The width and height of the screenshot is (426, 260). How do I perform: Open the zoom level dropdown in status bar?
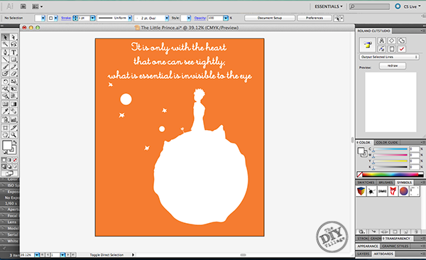[37, 255]
